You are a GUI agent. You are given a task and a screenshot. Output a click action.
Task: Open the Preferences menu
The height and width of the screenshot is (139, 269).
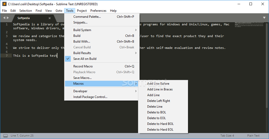click(x=98, y=11)
